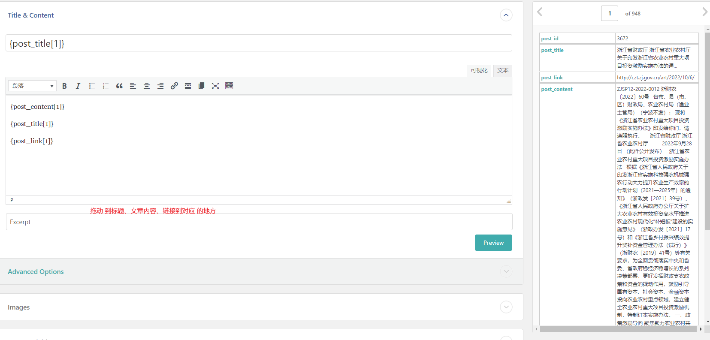Click the insert link icon

point(174,86)
